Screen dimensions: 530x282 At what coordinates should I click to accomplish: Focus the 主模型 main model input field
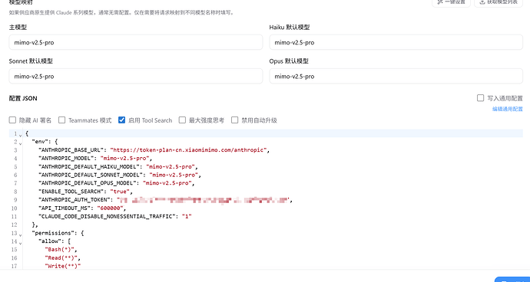click(x=135, y=42)
